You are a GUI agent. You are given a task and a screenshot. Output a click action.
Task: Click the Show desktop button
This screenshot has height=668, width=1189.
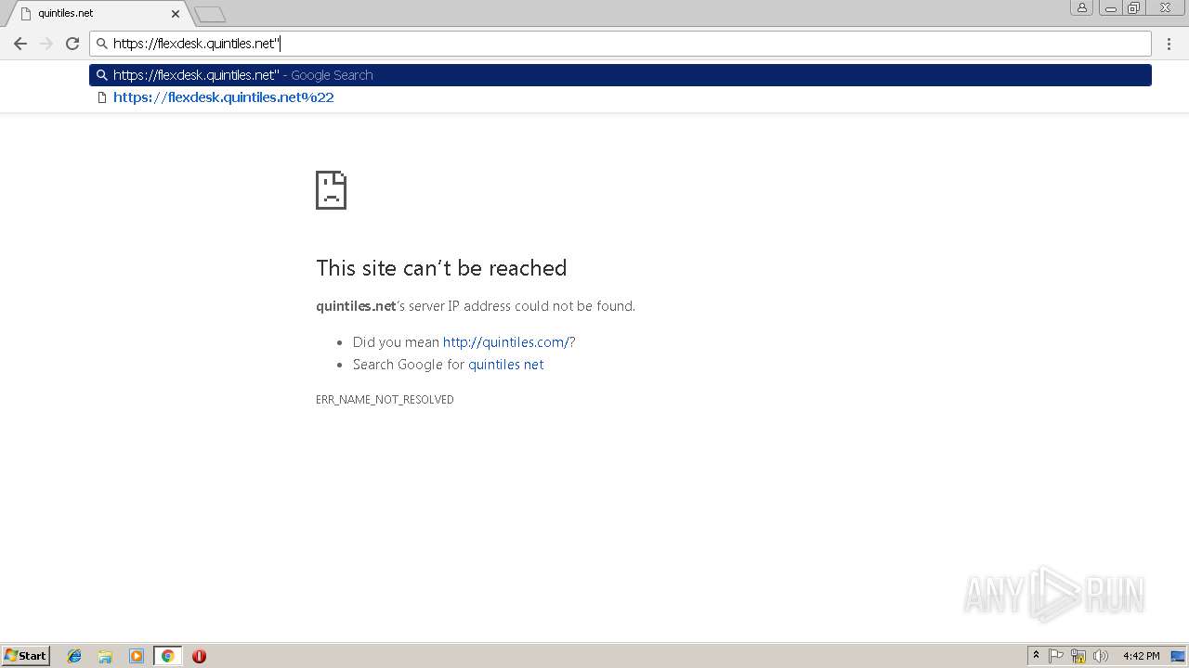click(1178, 656)
